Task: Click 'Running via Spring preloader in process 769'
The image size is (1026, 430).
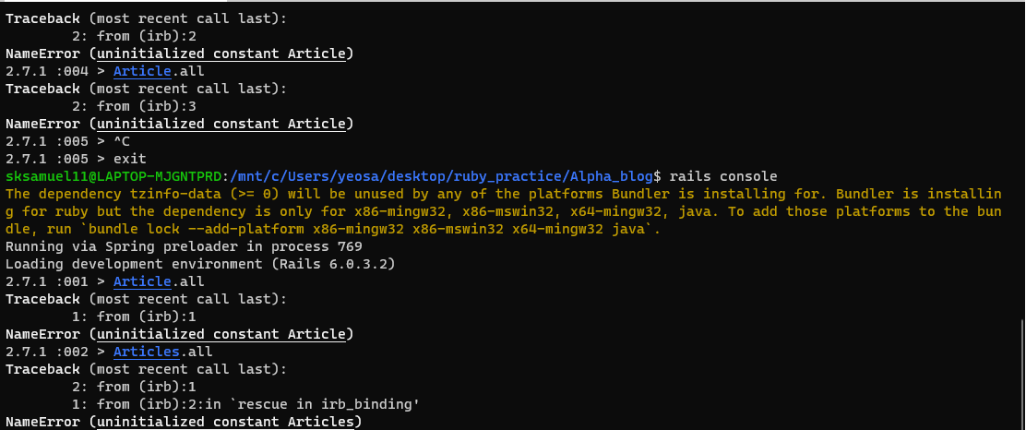Action: pyautogui.click(x=184, y=246)
